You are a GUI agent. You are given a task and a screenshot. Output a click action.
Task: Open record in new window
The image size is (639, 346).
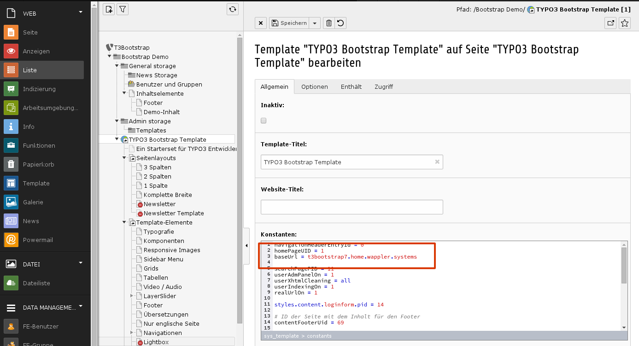pyautogui.click(x=610, y=23)
